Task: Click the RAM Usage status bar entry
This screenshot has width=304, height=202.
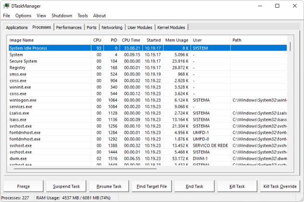Action: (73, 198)
